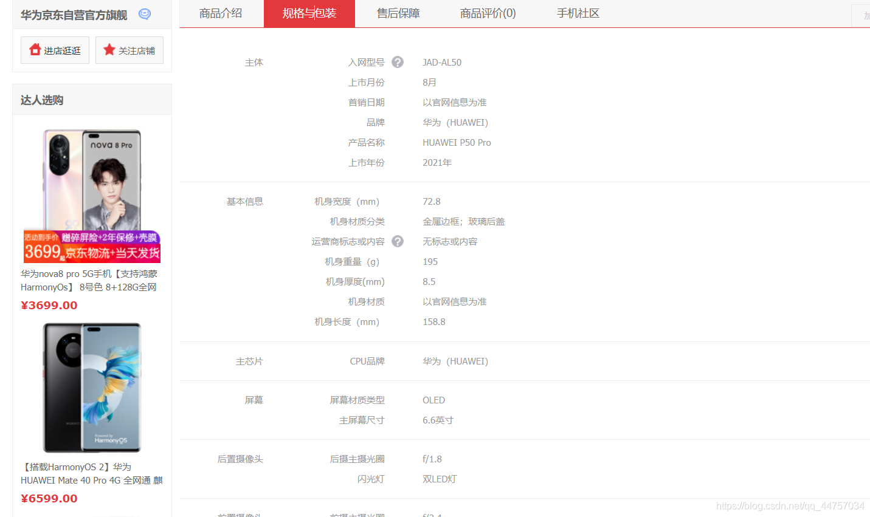Click the 基本信息 section label
The height and width of the screenshot is (517, 870).
tap(245, 202)
